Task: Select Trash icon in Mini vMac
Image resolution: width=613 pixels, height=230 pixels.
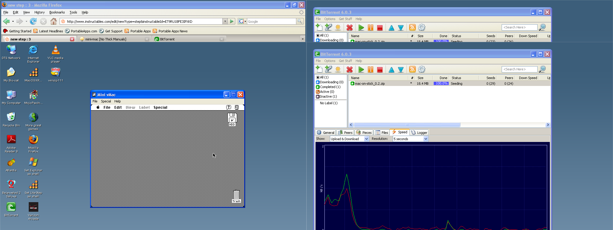Action: coord(236,196)
